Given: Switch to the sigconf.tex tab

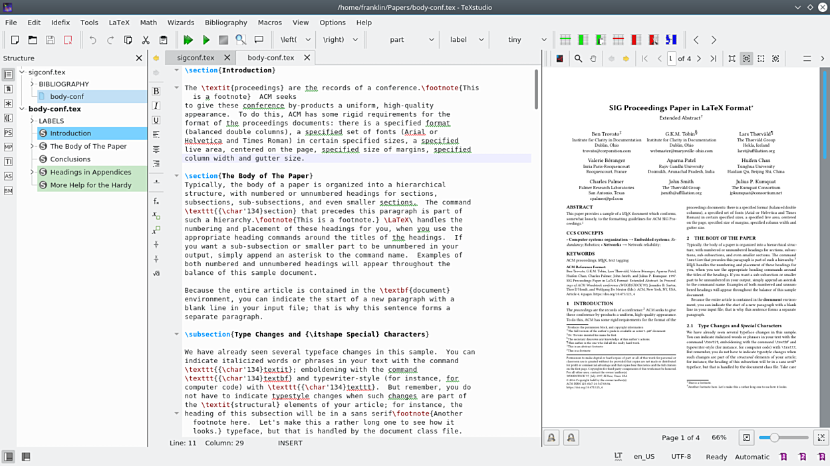Looking at the screenshot, I should [196, 58].
